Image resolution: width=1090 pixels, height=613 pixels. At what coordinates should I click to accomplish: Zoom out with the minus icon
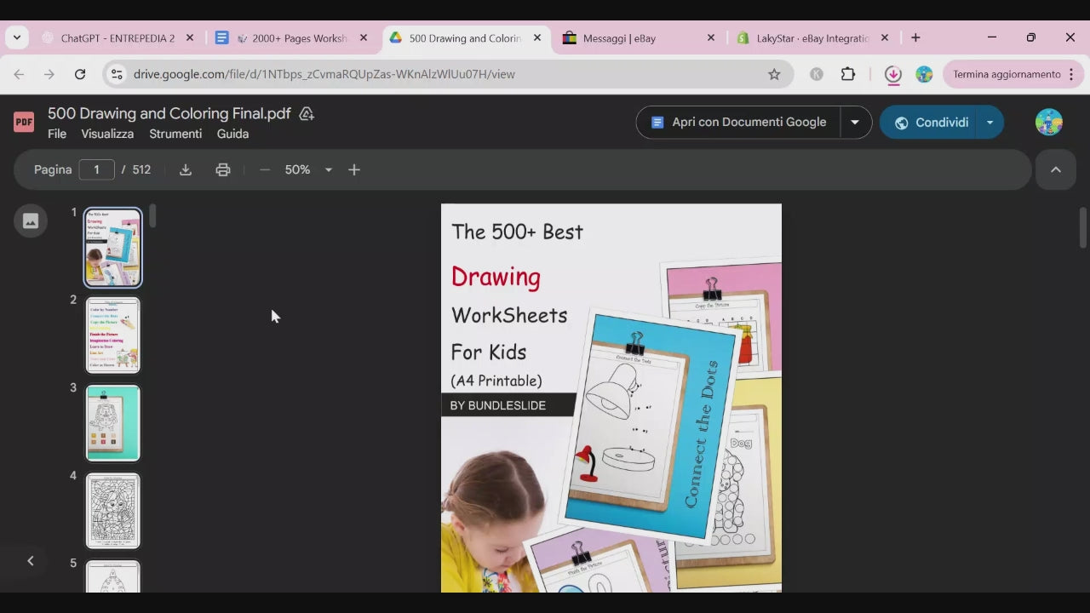pyautogui.click(x=265, y=169)
